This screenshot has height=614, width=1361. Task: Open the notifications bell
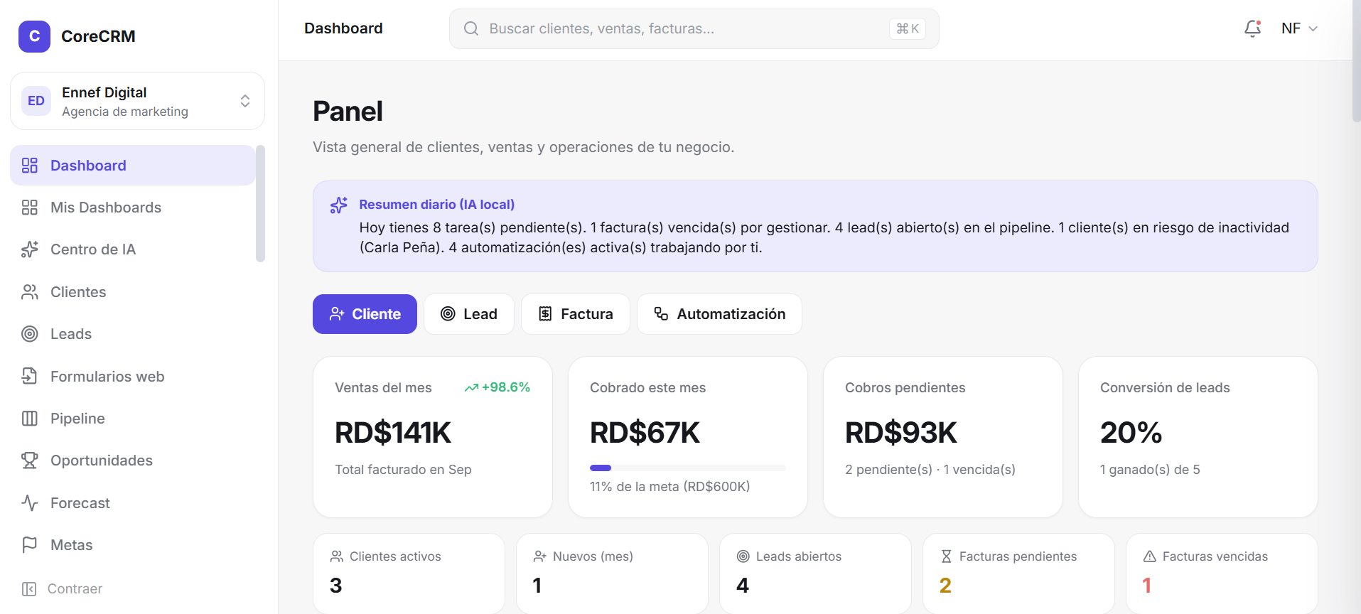1252,28
